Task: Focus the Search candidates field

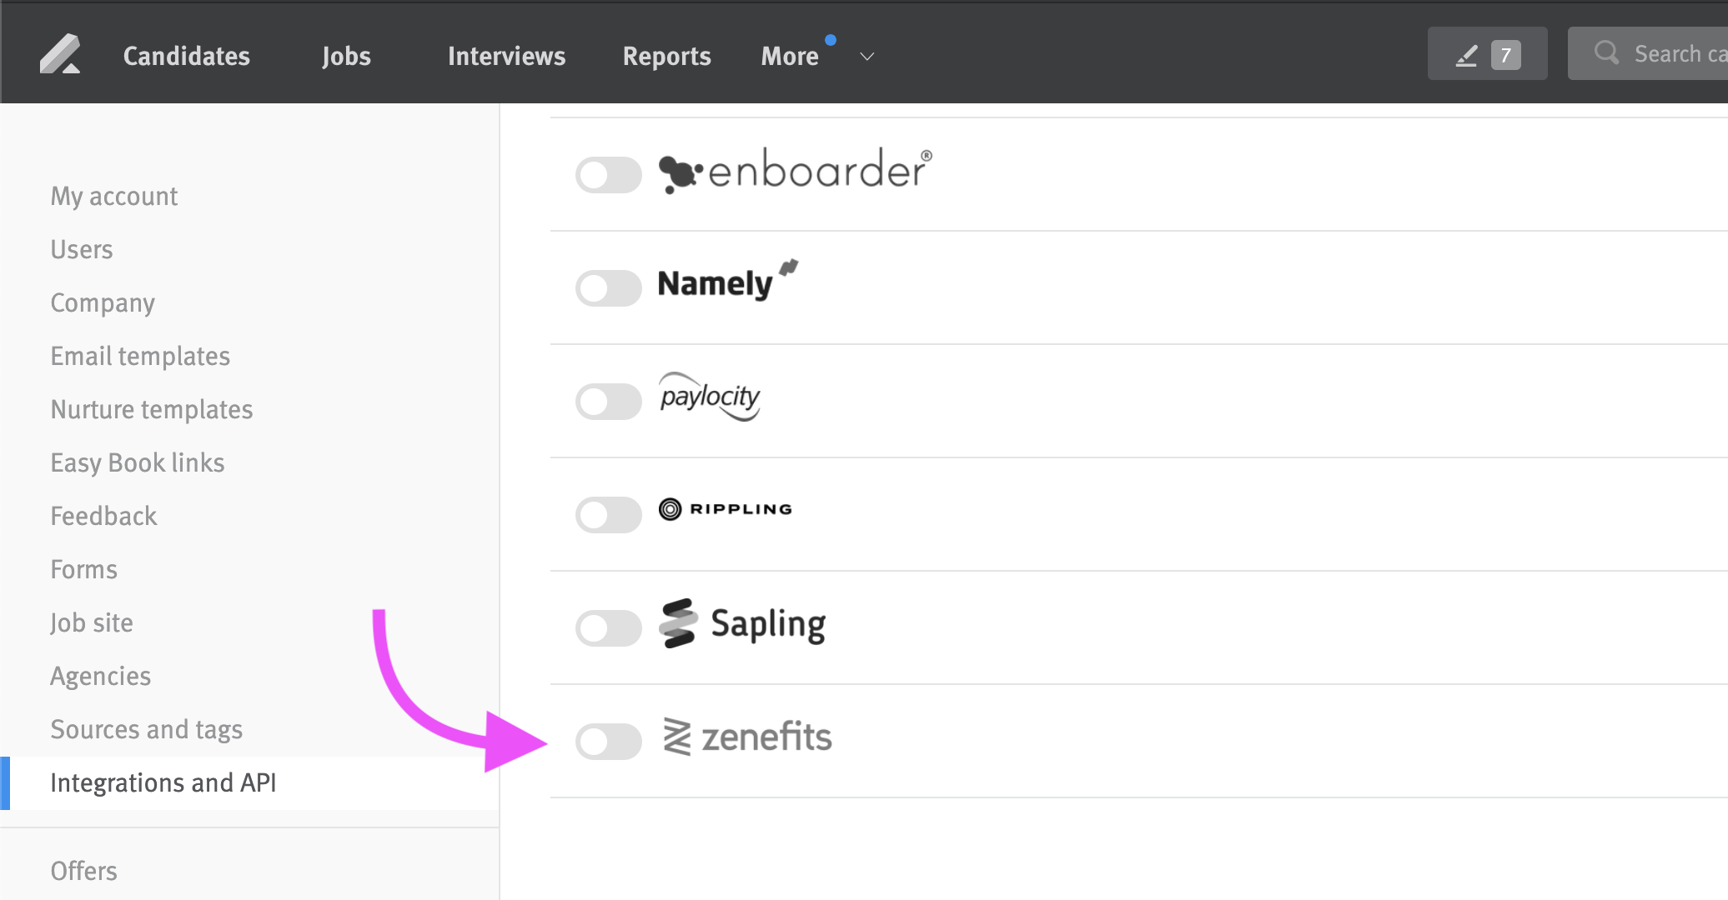Action: [1648, 53]
